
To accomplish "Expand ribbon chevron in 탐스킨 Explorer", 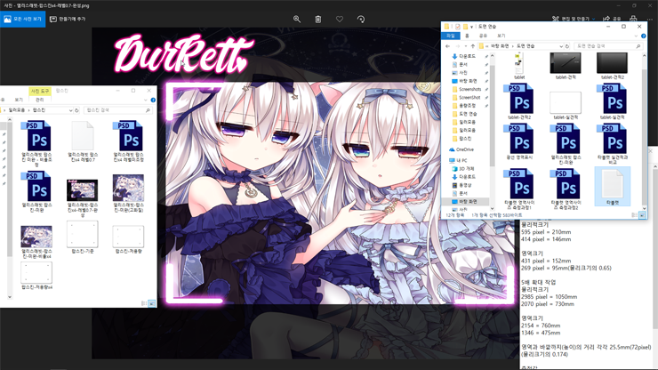I will [x=146, y=100].
